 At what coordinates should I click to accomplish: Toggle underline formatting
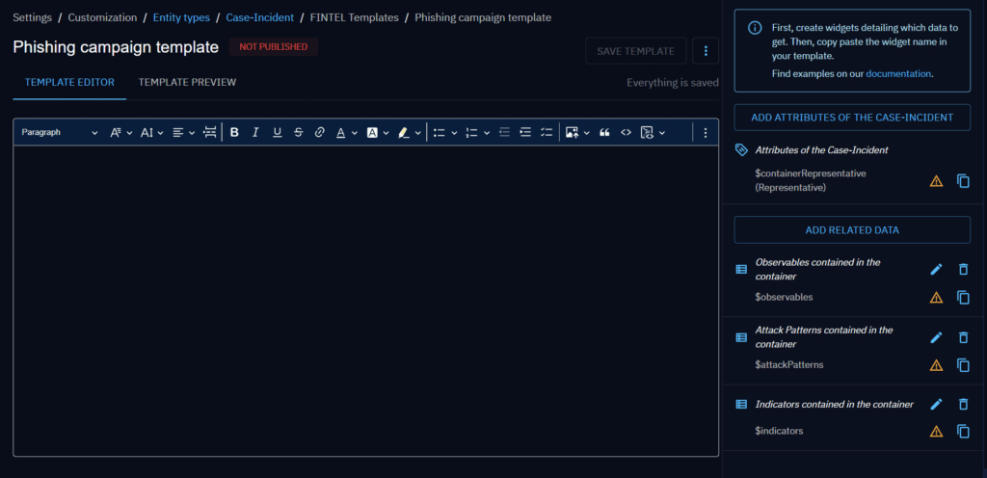277,133
